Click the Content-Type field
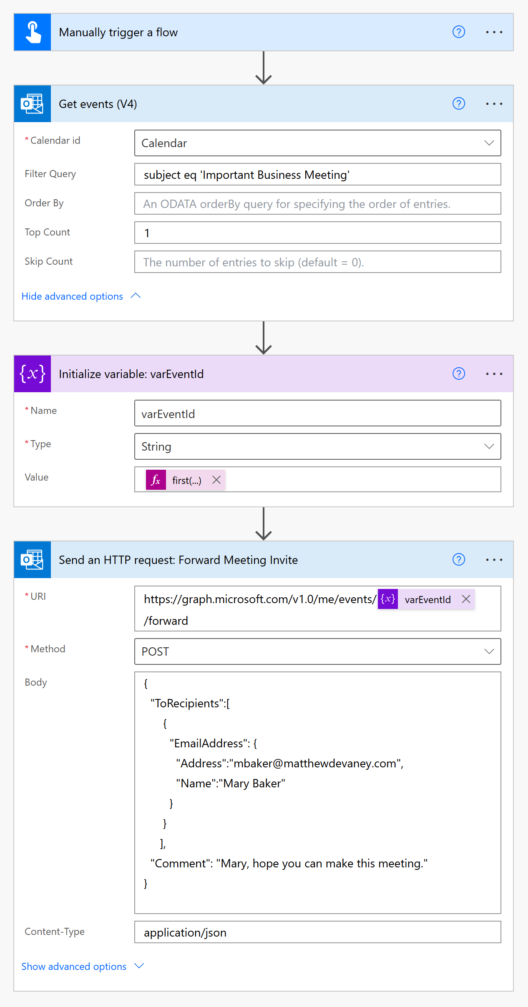528x1007 pixels. (x=317, y=932)
